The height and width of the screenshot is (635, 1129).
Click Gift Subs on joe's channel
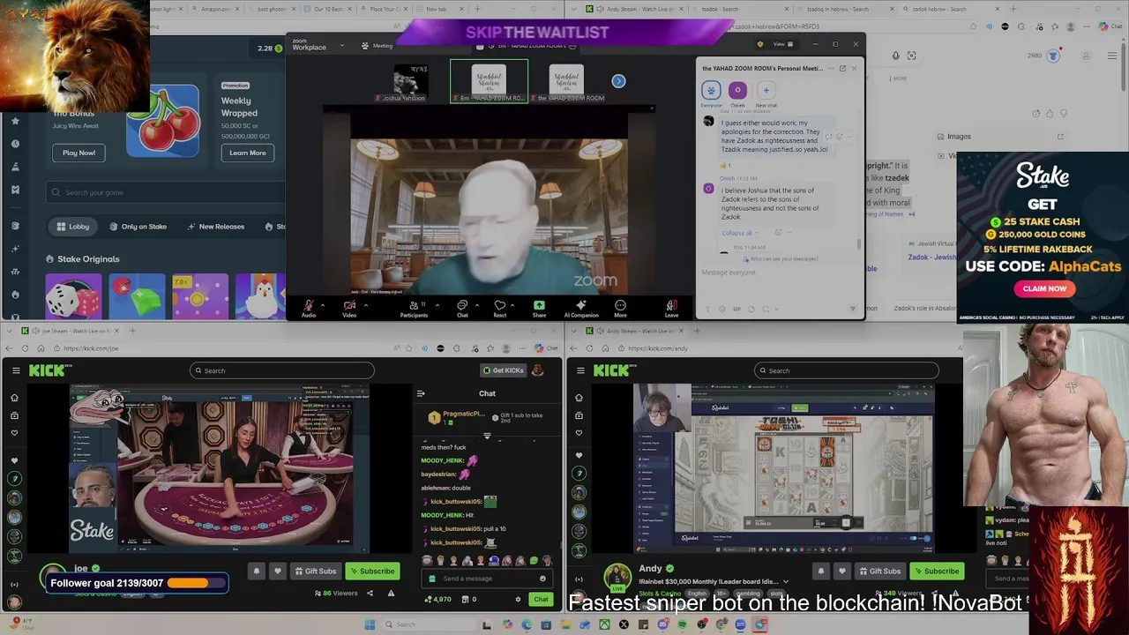315,571
